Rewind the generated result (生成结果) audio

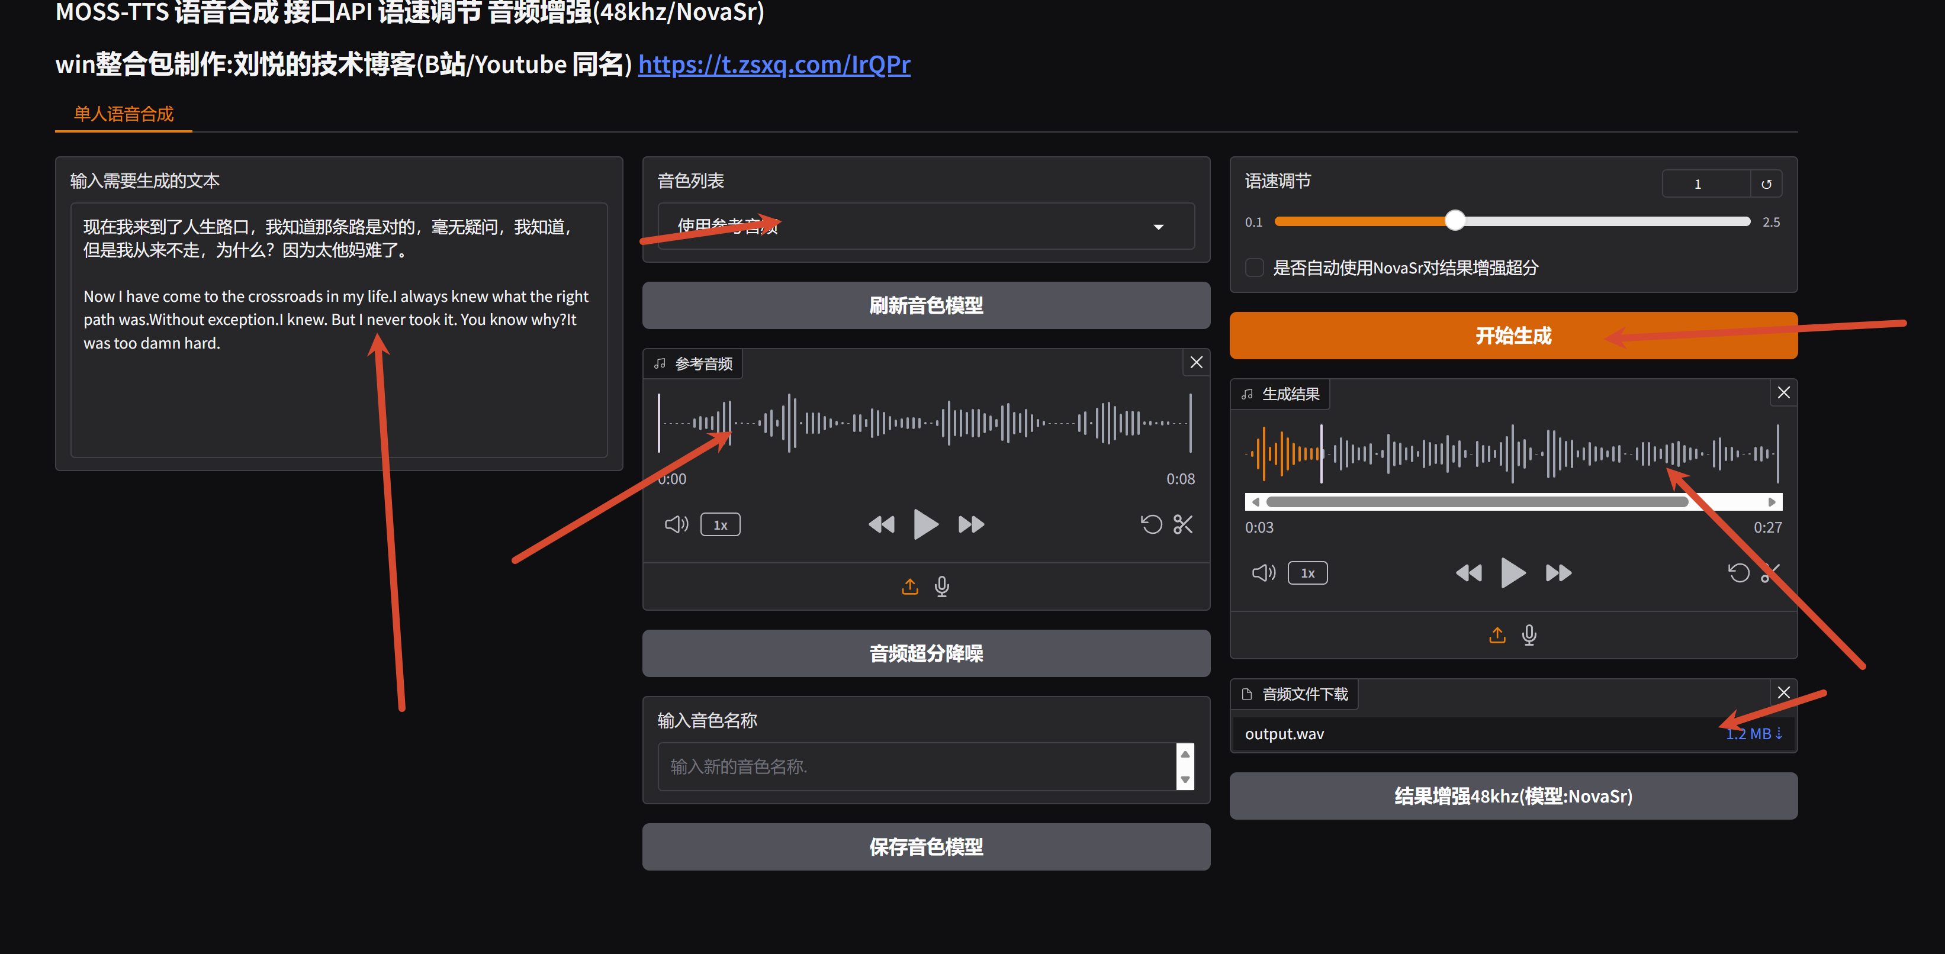1468,573
